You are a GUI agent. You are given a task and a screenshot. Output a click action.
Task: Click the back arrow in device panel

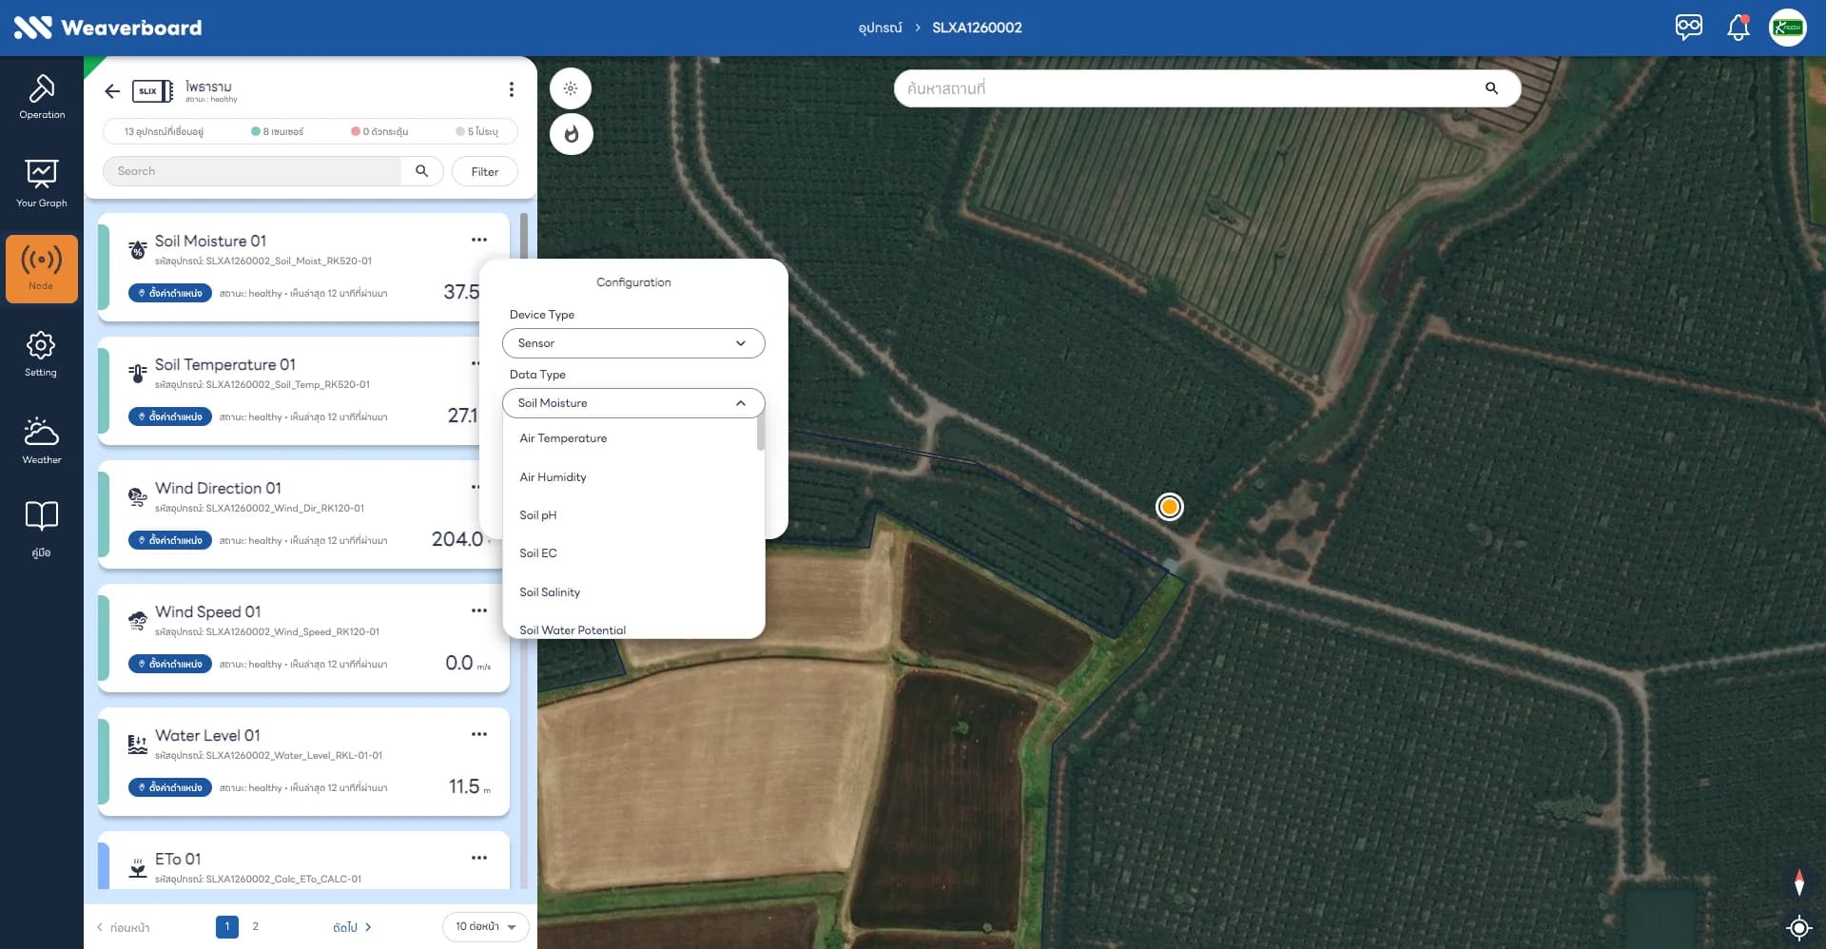click(x=112, y=91)
